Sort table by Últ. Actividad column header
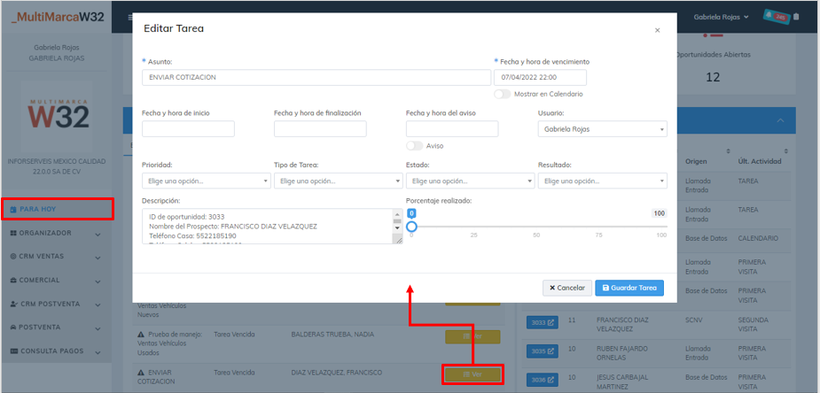 coord(760,161)
